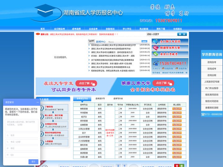
Task: Select 热门专业推荐 in side panel
Action: point(212,88)
